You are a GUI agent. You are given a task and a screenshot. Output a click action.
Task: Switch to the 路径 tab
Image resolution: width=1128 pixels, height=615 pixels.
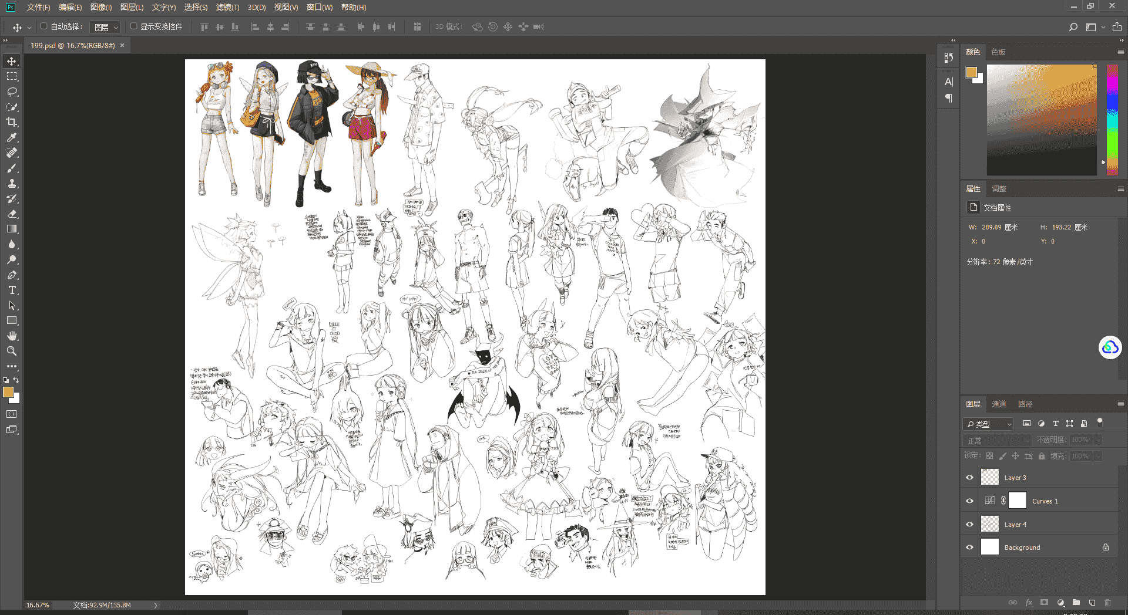[x=1025, y=404]
